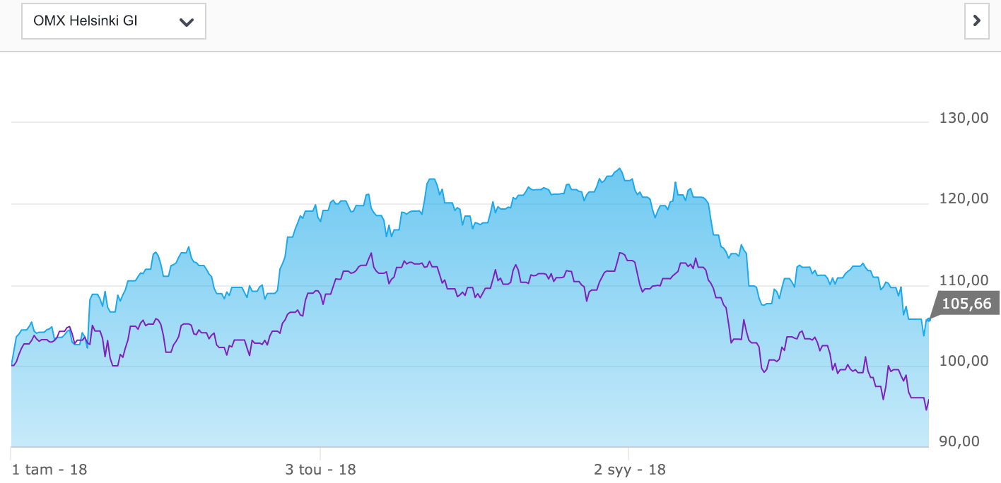Click the 110,00 y-axis label
This screenshot has width=1001, height=483.
pos(964,280)
